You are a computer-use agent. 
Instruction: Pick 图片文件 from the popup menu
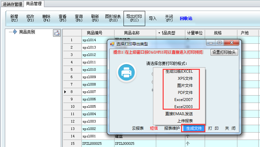pos(185,85)
